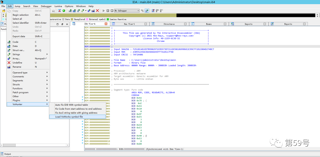Close the Hex View-1 tab
The image size is (320, 157).
146,24
